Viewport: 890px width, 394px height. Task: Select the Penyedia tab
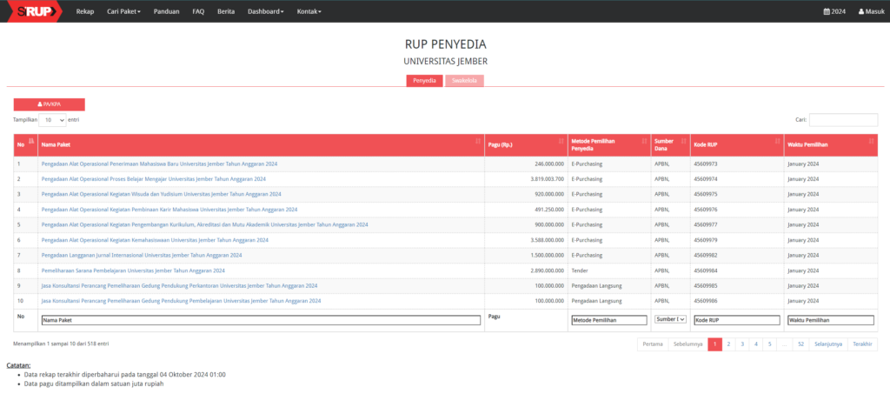click(424, 81)
